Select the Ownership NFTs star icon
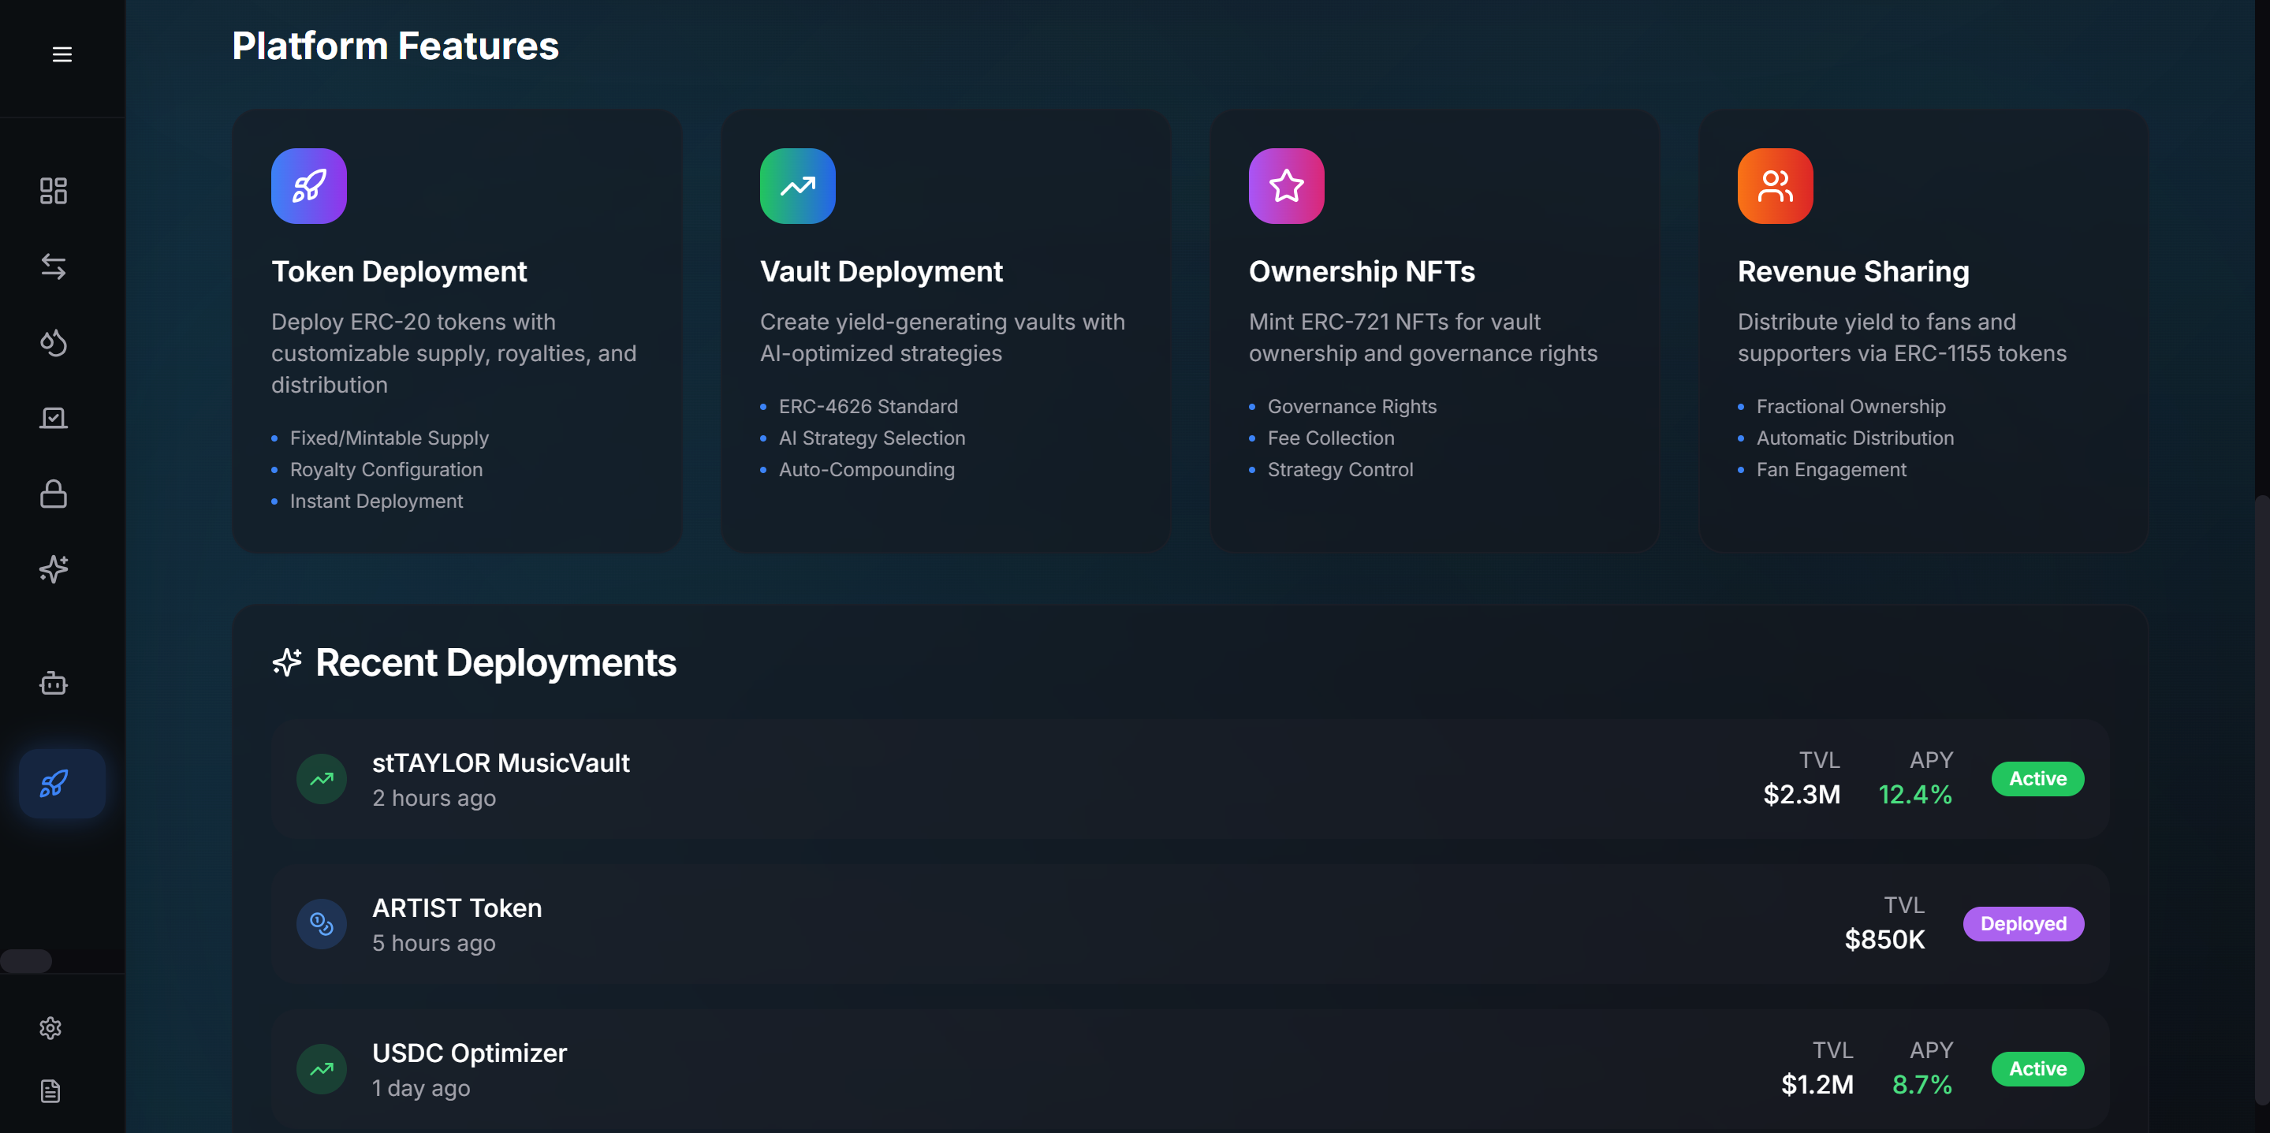Screen dimensions: 2270x1133 click(1287, 186)
